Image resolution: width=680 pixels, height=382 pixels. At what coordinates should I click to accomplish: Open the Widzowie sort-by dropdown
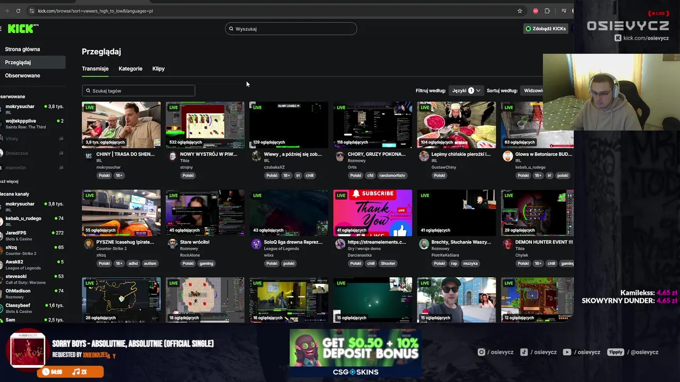pos(533,91)
